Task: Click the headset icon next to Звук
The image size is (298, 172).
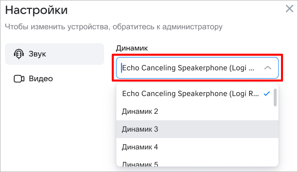Action: coord(19,54)
